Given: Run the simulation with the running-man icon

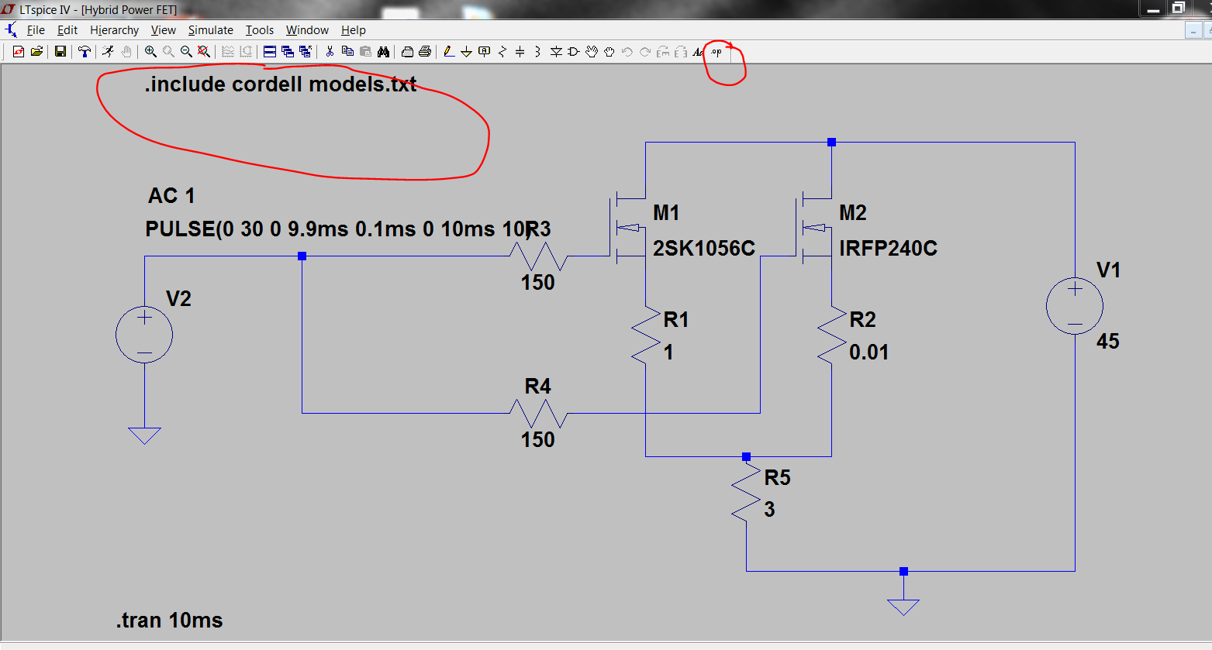Looking at the screenshot, I should (108, 52).
